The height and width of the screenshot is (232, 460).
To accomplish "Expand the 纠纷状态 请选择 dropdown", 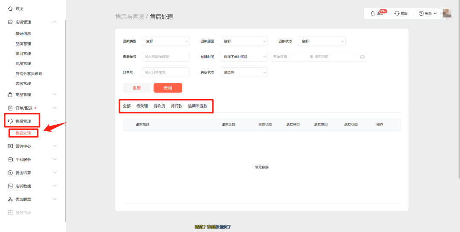I will (x=244, y=72).
